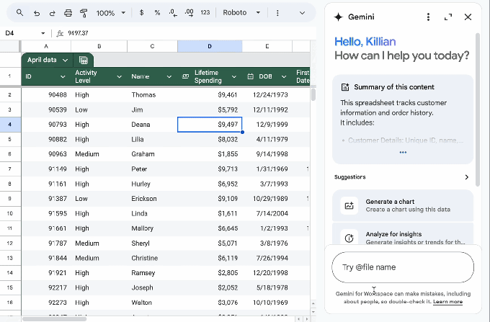Viewport: 490px width, 322px height.
Task: Click the redo arrow icon
Action: (x=51, y=13)
